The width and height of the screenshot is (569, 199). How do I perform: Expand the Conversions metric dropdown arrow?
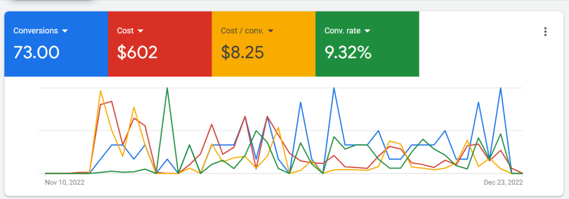click(65, 31)
